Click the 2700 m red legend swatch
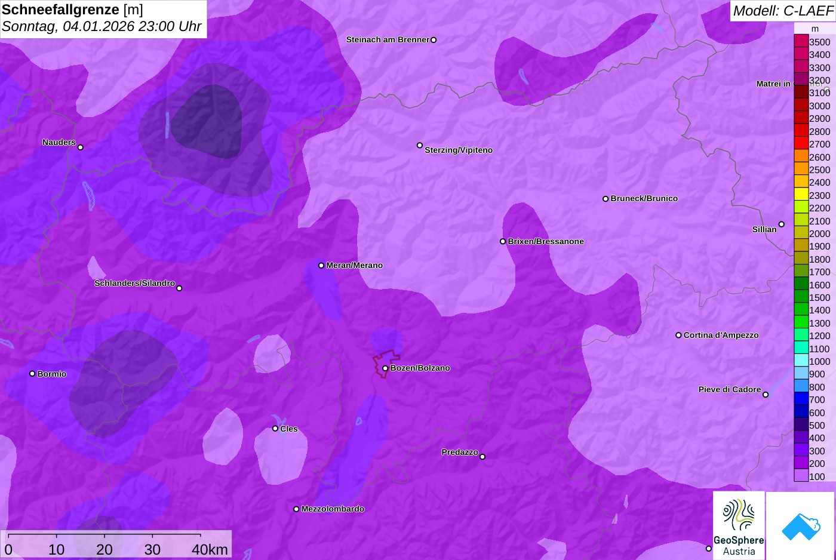This screenshot has height=560, width=836. click(x=801, y=143)
